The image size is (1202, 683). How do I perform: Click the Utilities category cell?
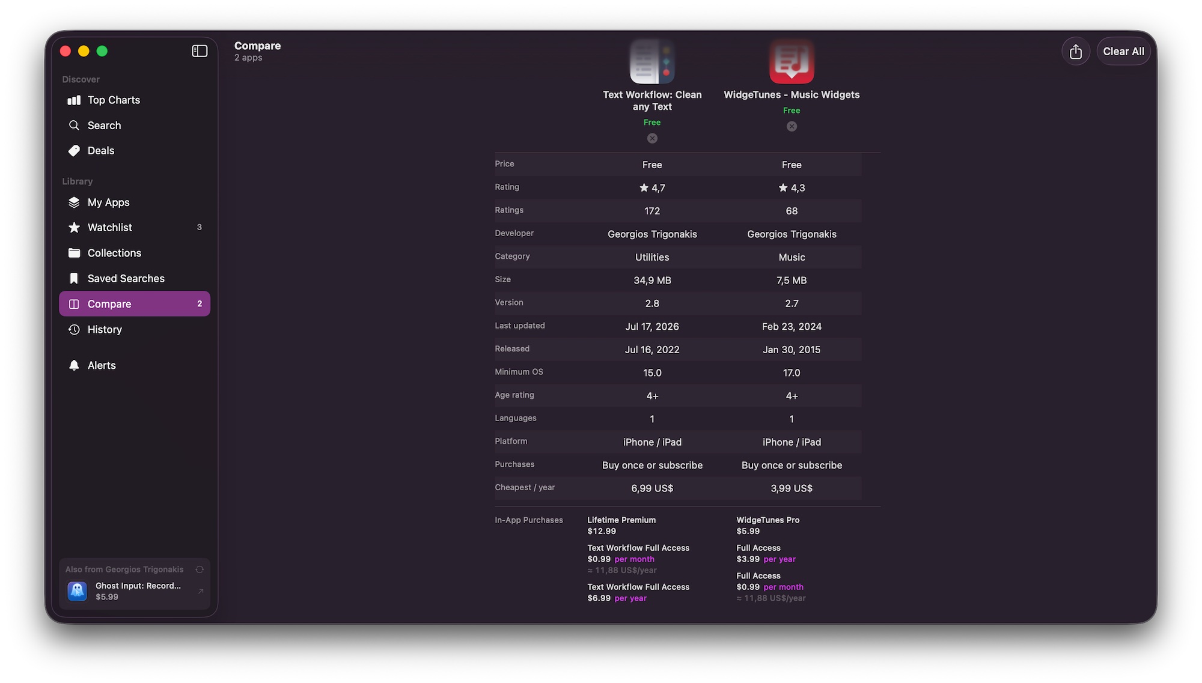coord(652,257)
